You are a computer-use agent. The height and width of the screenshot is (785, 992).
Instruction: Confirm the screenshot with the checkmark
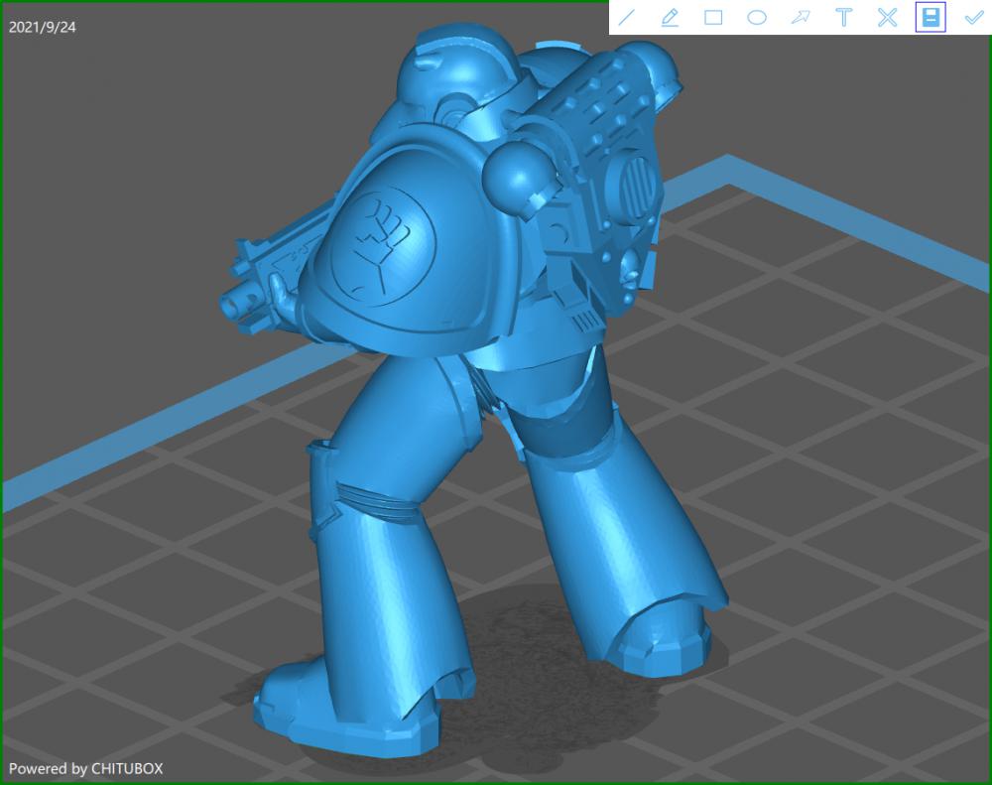click(x=974, y=17)
